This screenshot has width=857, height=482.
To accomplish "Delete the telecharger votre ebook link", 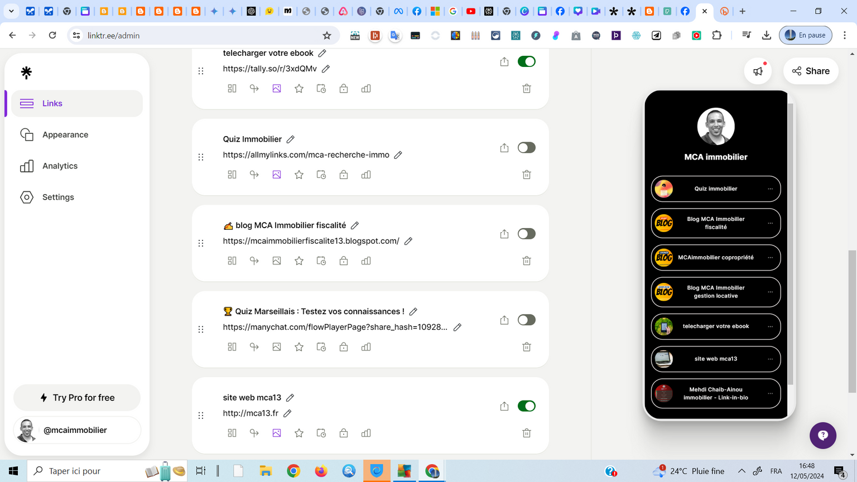I will point(526,89).
